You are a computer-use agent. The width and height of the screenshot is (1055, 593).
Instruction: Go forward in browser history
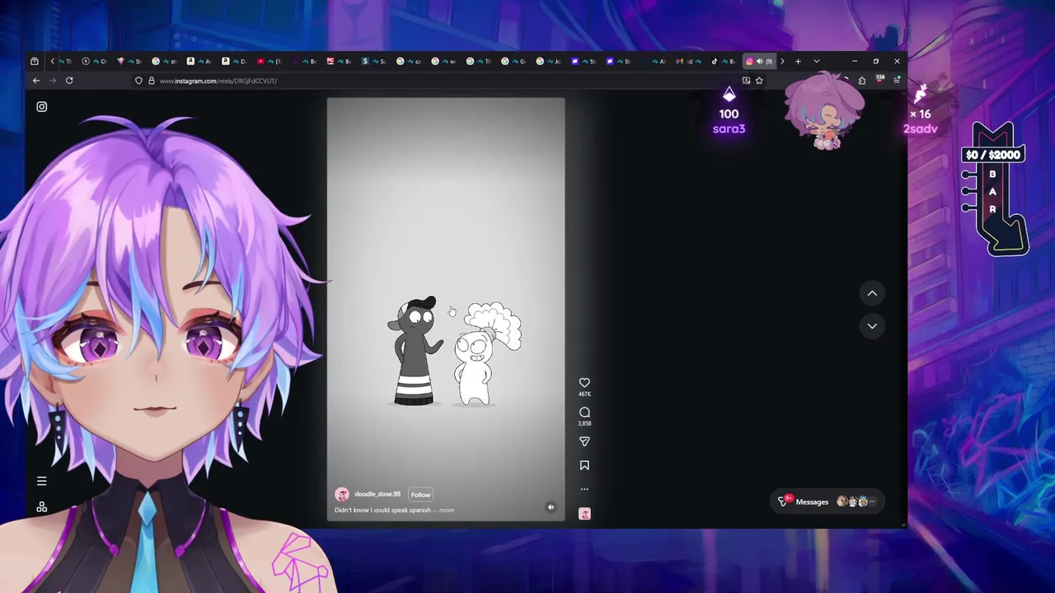click(x=53, y=81)
